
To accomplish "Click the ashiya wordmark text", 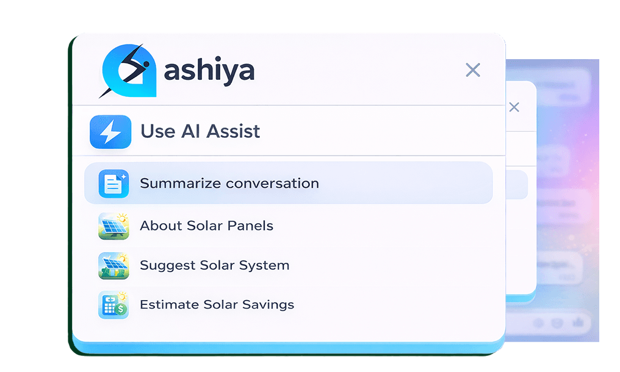I will (209, 71).
